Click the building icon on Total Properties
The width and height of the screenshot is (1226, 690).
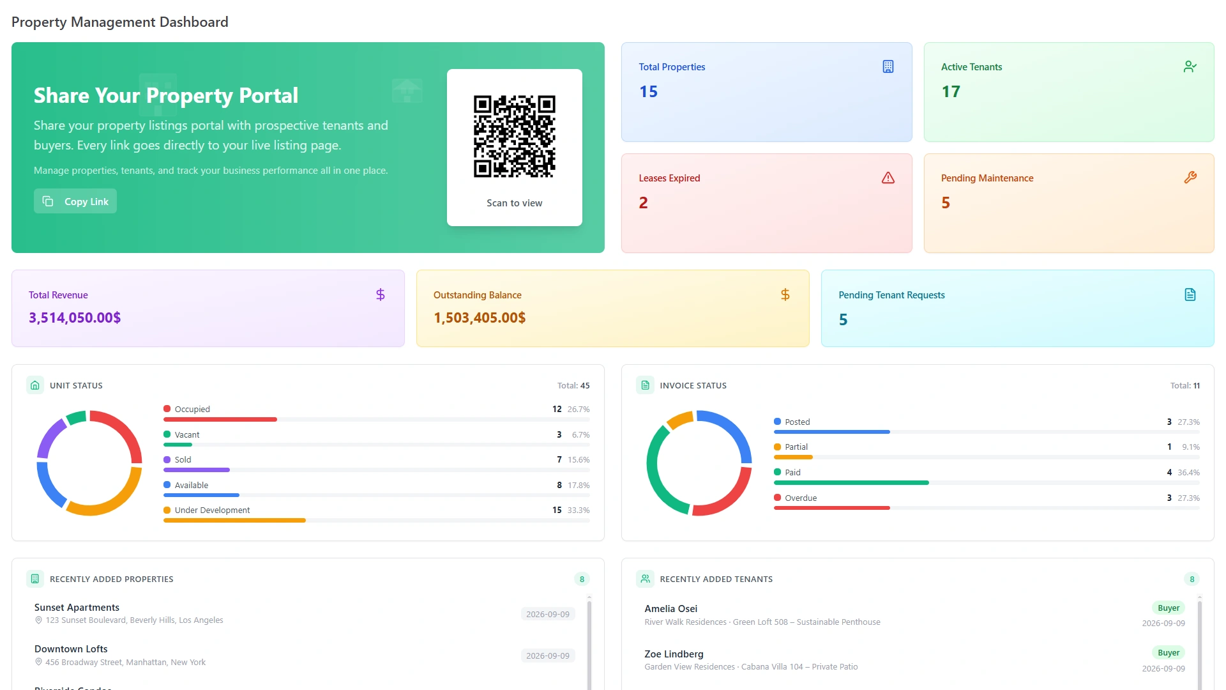[x=888, y=66]
